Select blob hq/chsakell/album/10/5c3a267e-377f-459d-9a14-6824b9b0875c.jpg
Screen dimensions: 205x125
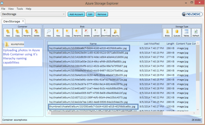point(88,84)
